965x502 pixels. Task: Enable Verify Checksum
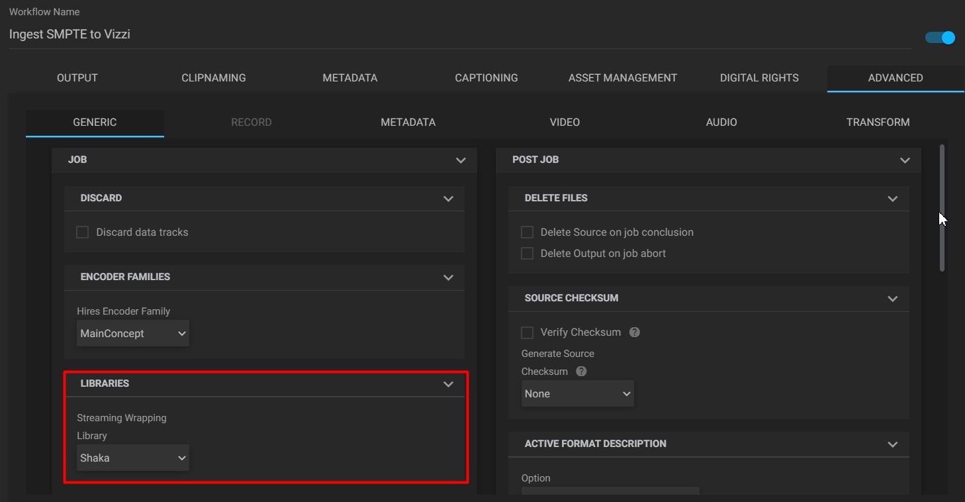click(527, 332)
